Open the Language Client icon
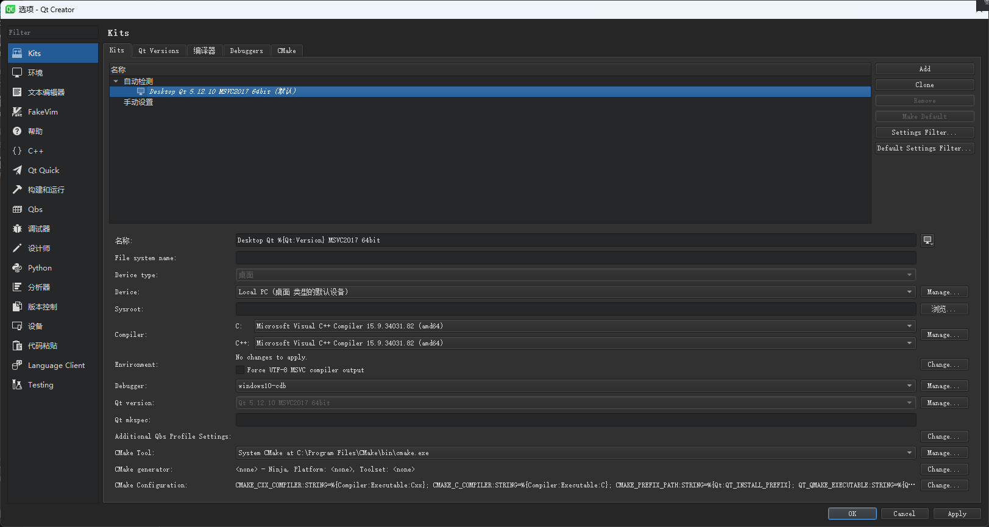989x527 pixels. [17, 365]
